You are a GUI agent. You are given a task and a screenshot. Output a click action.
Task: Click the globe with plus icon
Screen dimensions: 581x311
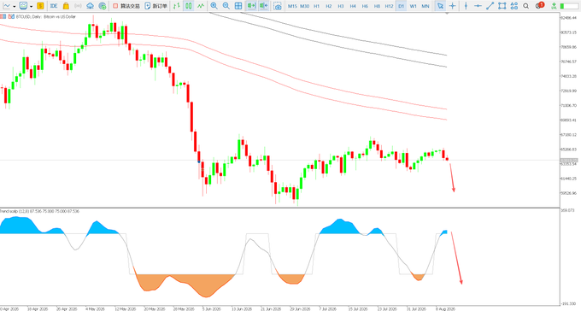point(103,6)
